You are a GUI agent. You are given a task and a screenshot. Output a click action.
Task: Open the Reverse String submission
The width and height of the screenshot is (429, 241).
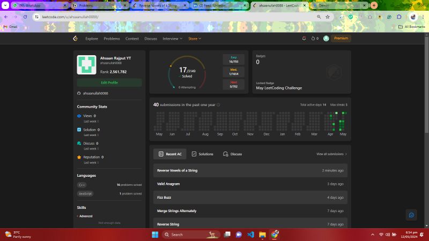(x=250, y=224)
